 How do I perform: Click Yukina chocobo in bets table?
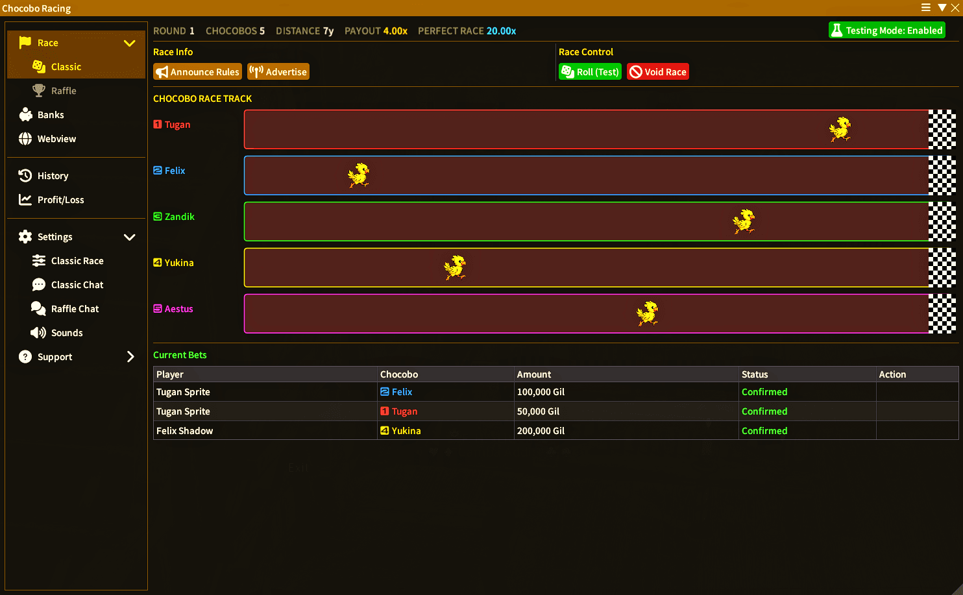400,431
